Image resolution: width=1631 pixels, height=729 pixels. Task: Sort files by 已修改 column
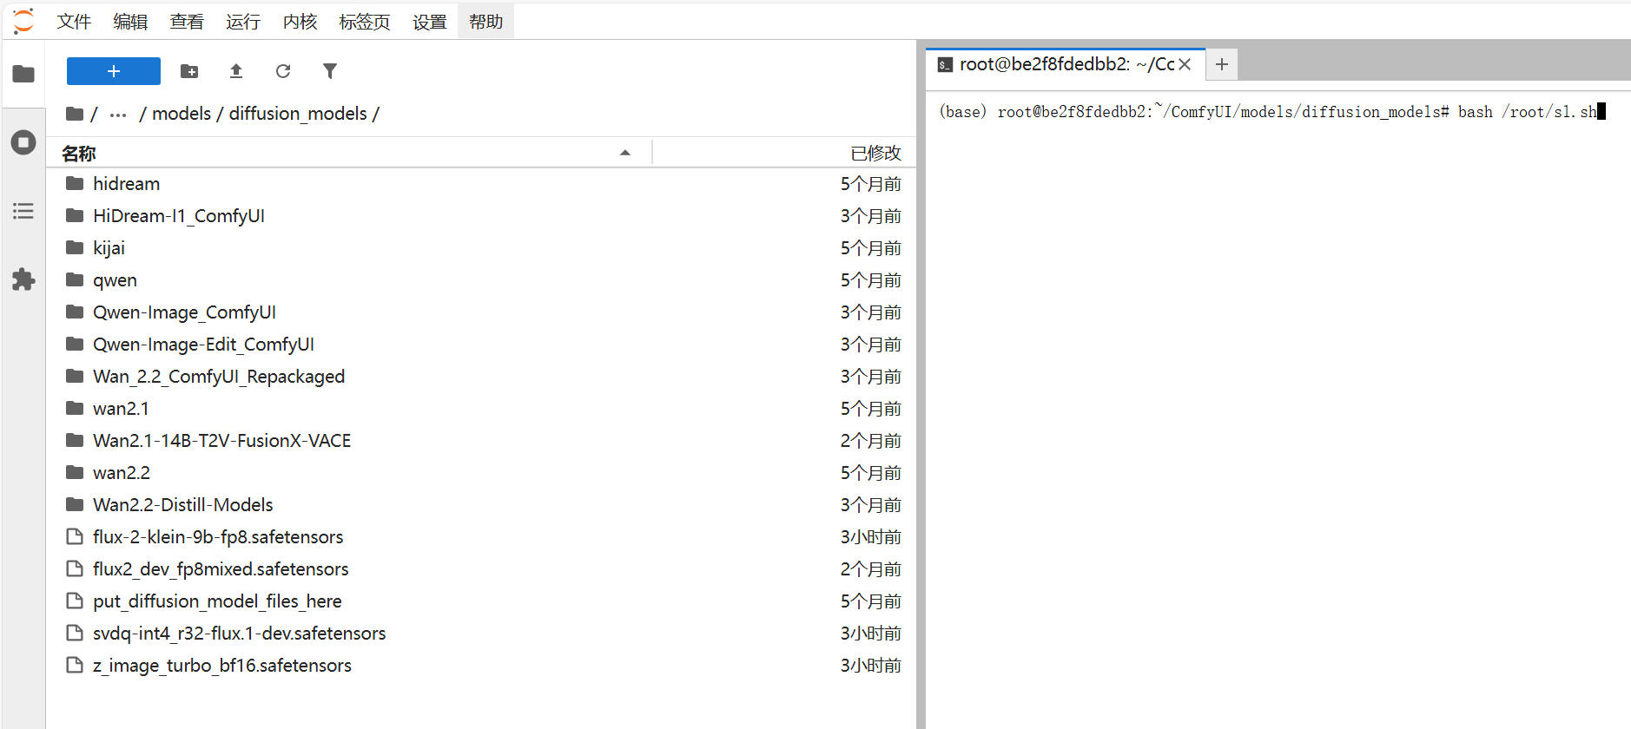pos(875,154)
